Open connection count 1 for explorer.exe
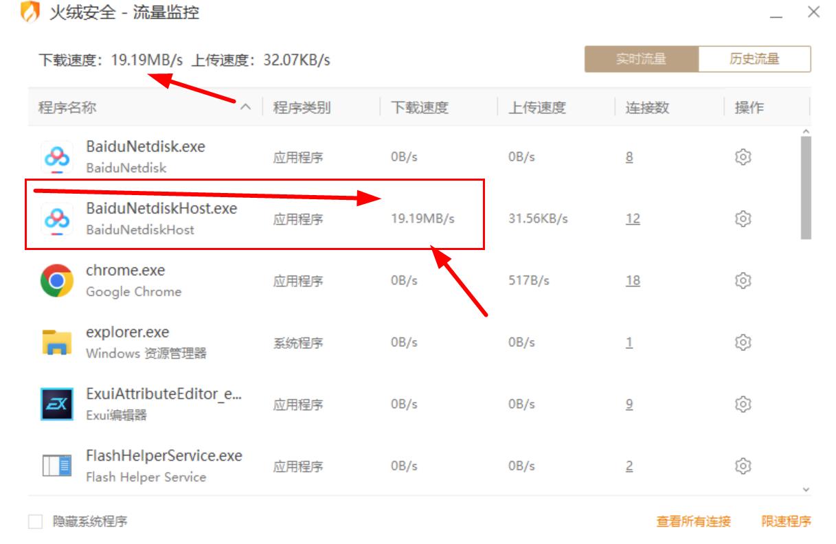The image size is (836, 544). pyautogui.click(x=629, y=342)
